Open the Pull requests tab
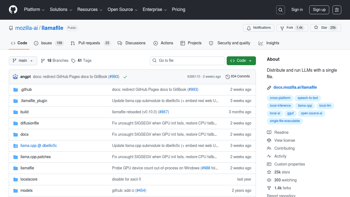350x197 pixels. click(x=90, y=43)
